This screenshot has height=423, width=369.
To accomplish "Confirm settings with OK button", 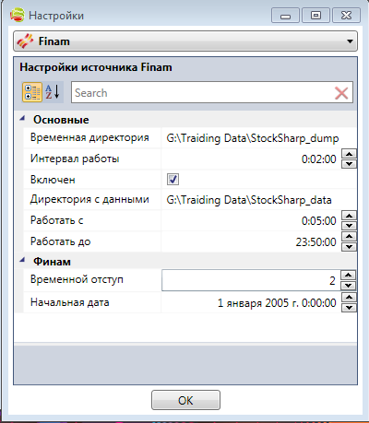I will (185, 400).
